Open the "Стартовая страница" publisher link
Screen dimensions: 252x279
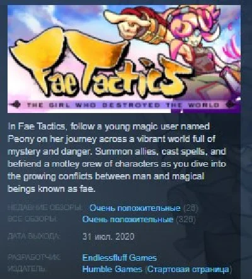tap(188, 270)
